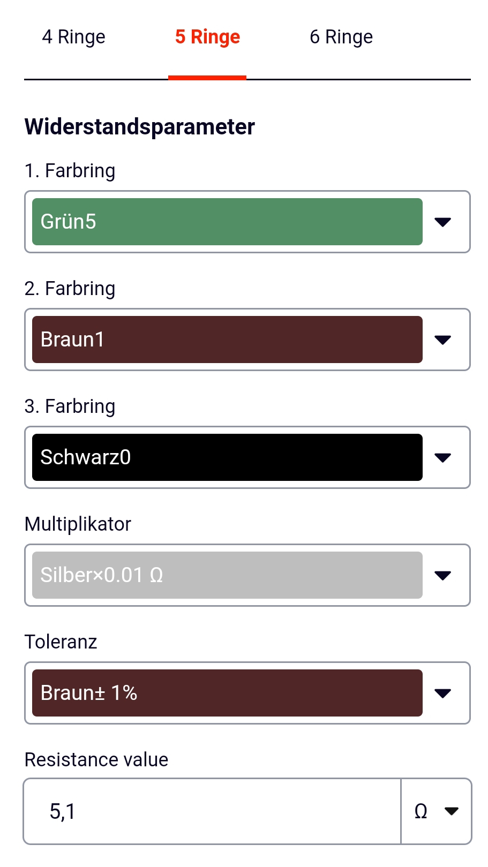Image resolution: width=488 pixels, height=867 pixels.
Task: Click the Braun± 1% tolerance swatch
Action: point(227,693)
